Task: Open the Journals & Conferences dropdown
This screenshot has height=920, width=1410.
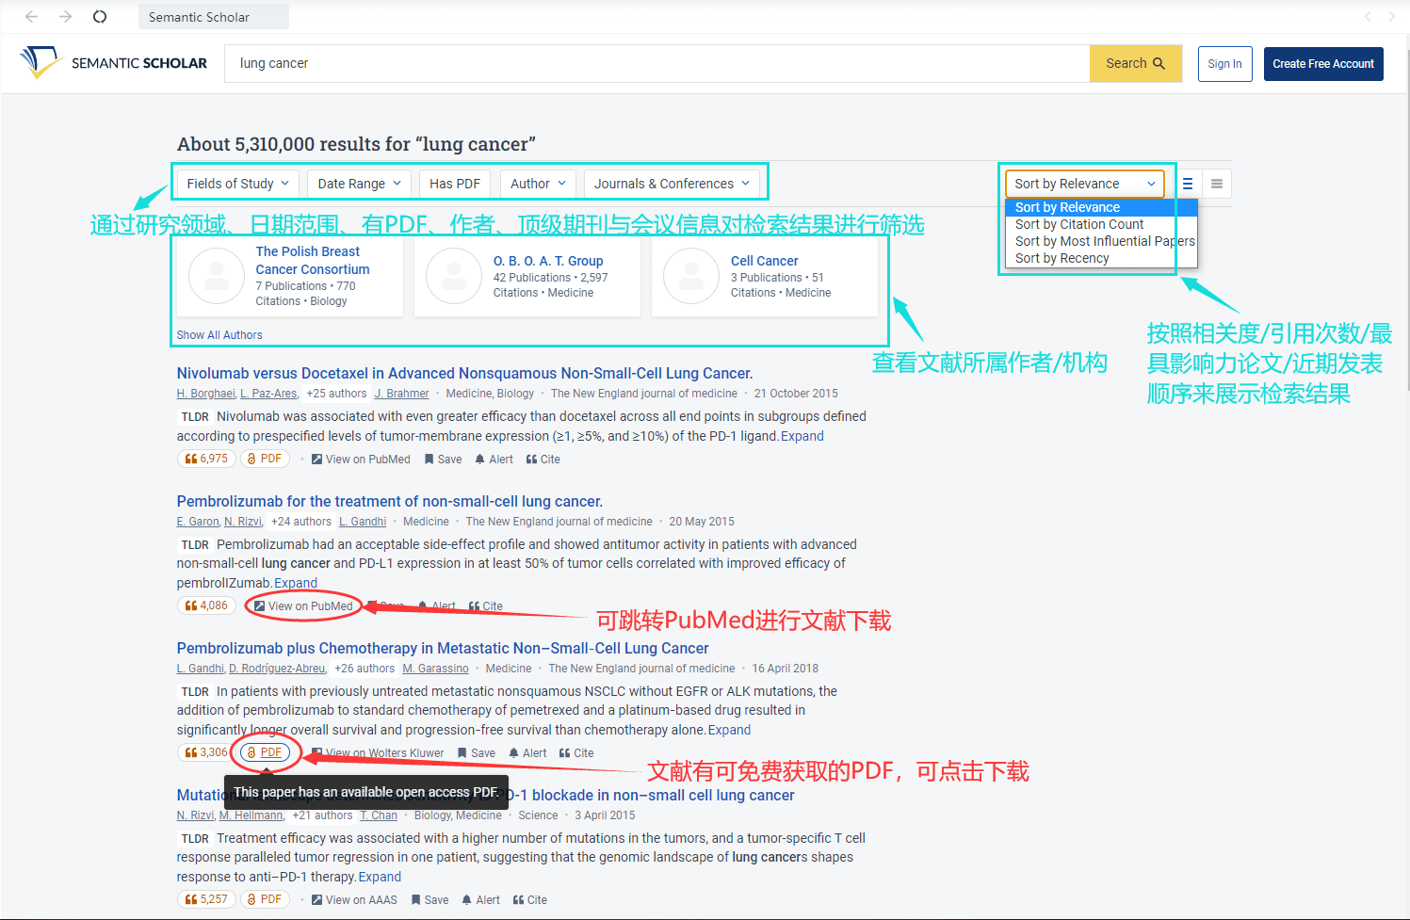Action: pyautogui.click(x=672, y=183)
